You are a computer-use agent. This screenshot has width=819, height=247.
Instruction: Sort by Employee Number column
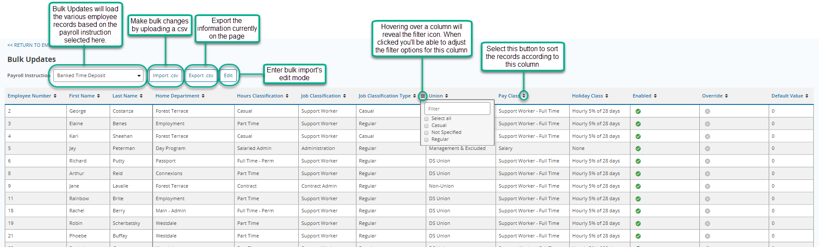tap(55, 96)
